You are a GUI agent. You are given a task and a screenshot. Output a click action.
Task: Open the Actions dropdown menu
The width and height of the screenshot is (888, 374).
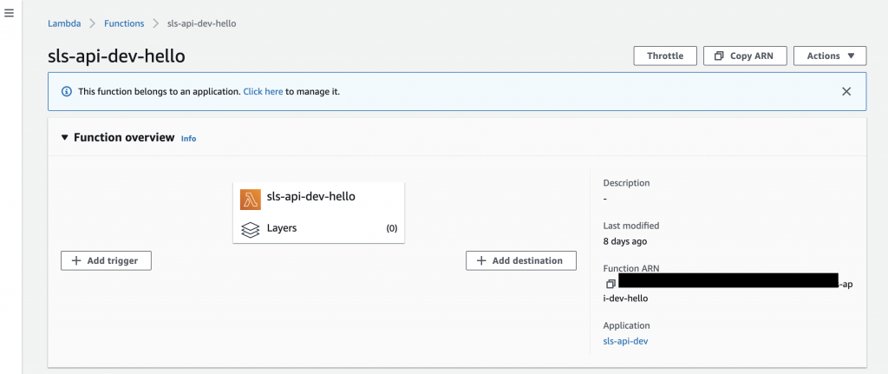[830, 56]
